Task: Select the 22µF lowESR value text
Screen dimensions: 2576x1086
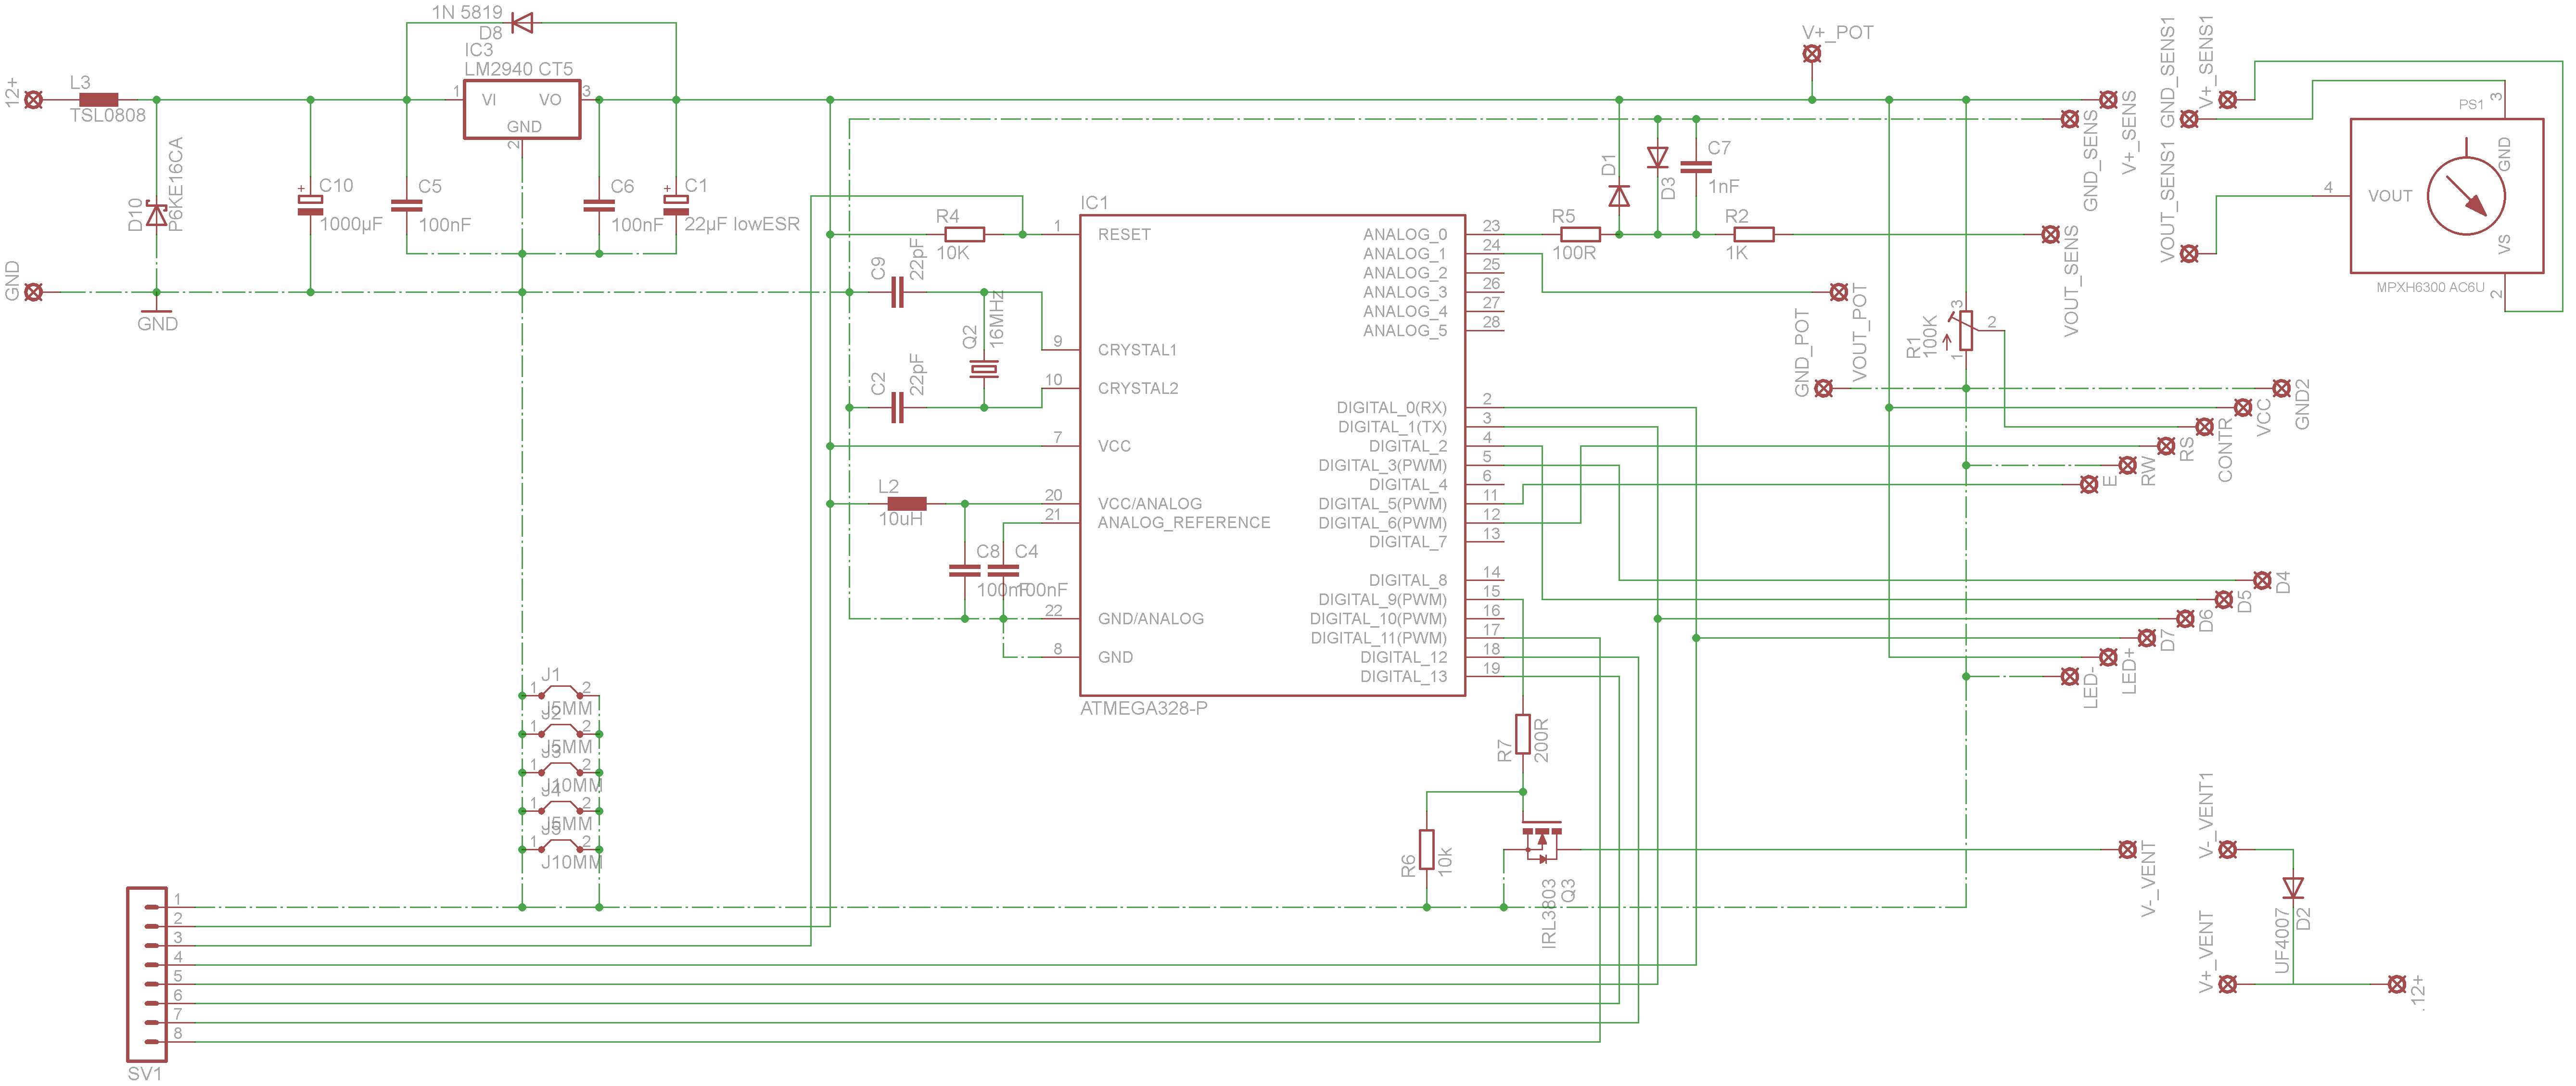Action: pyautogui.click(x=742, y=224)
